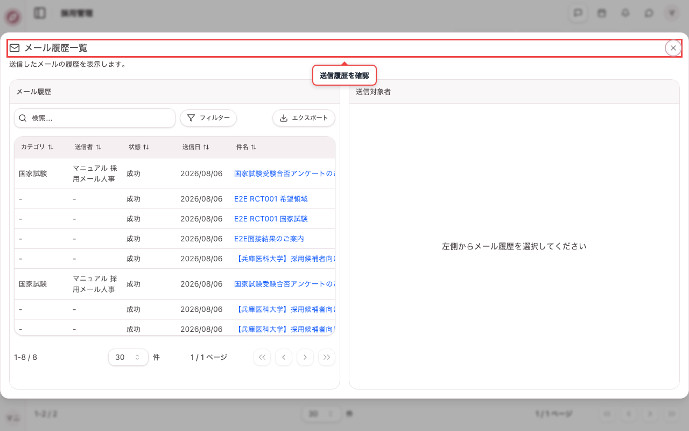
Task: Open the E2E面接結果のご案内 mail
Action: pos(269,239)
